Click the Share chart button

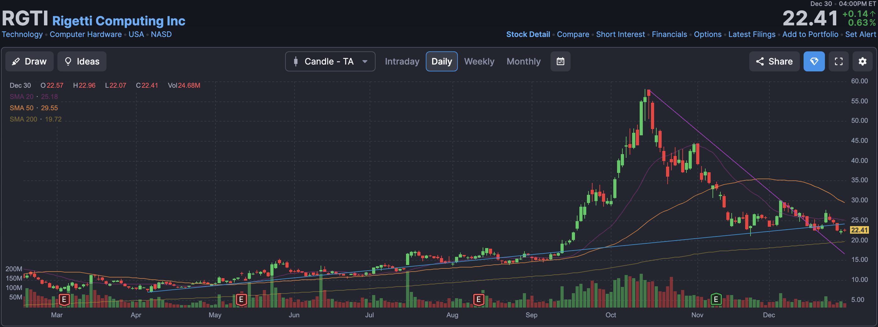[774, 61]
